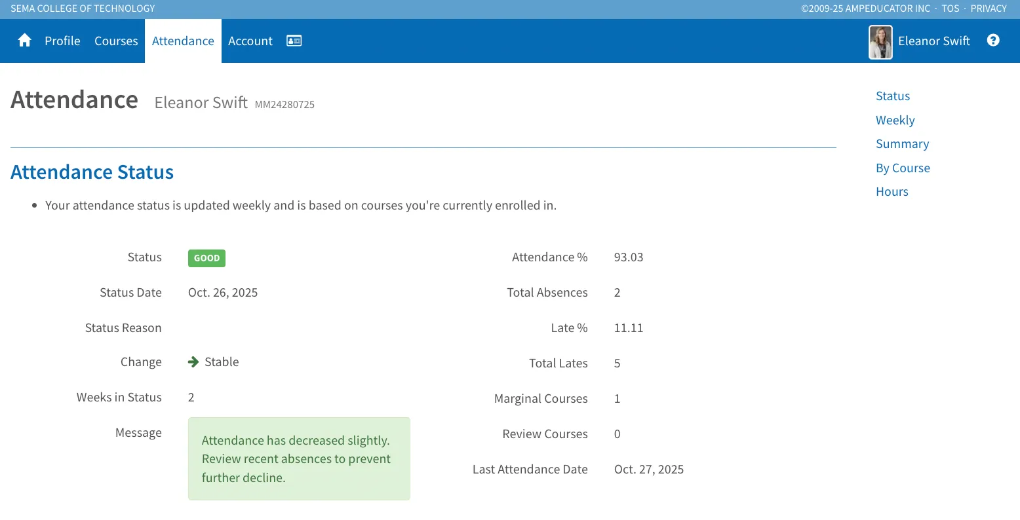Image resolution: width=1020 pixels, height=520 pixels.
Task: Open Eleanor Swift user menu name
Action: point(933,41)
